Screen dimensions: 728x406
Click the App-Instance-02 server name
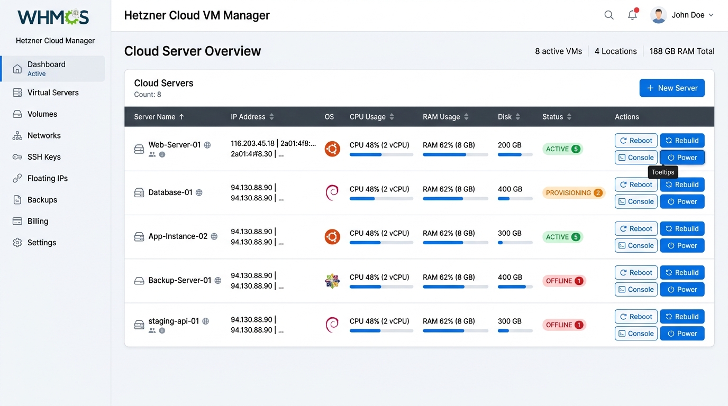(178, 236)
